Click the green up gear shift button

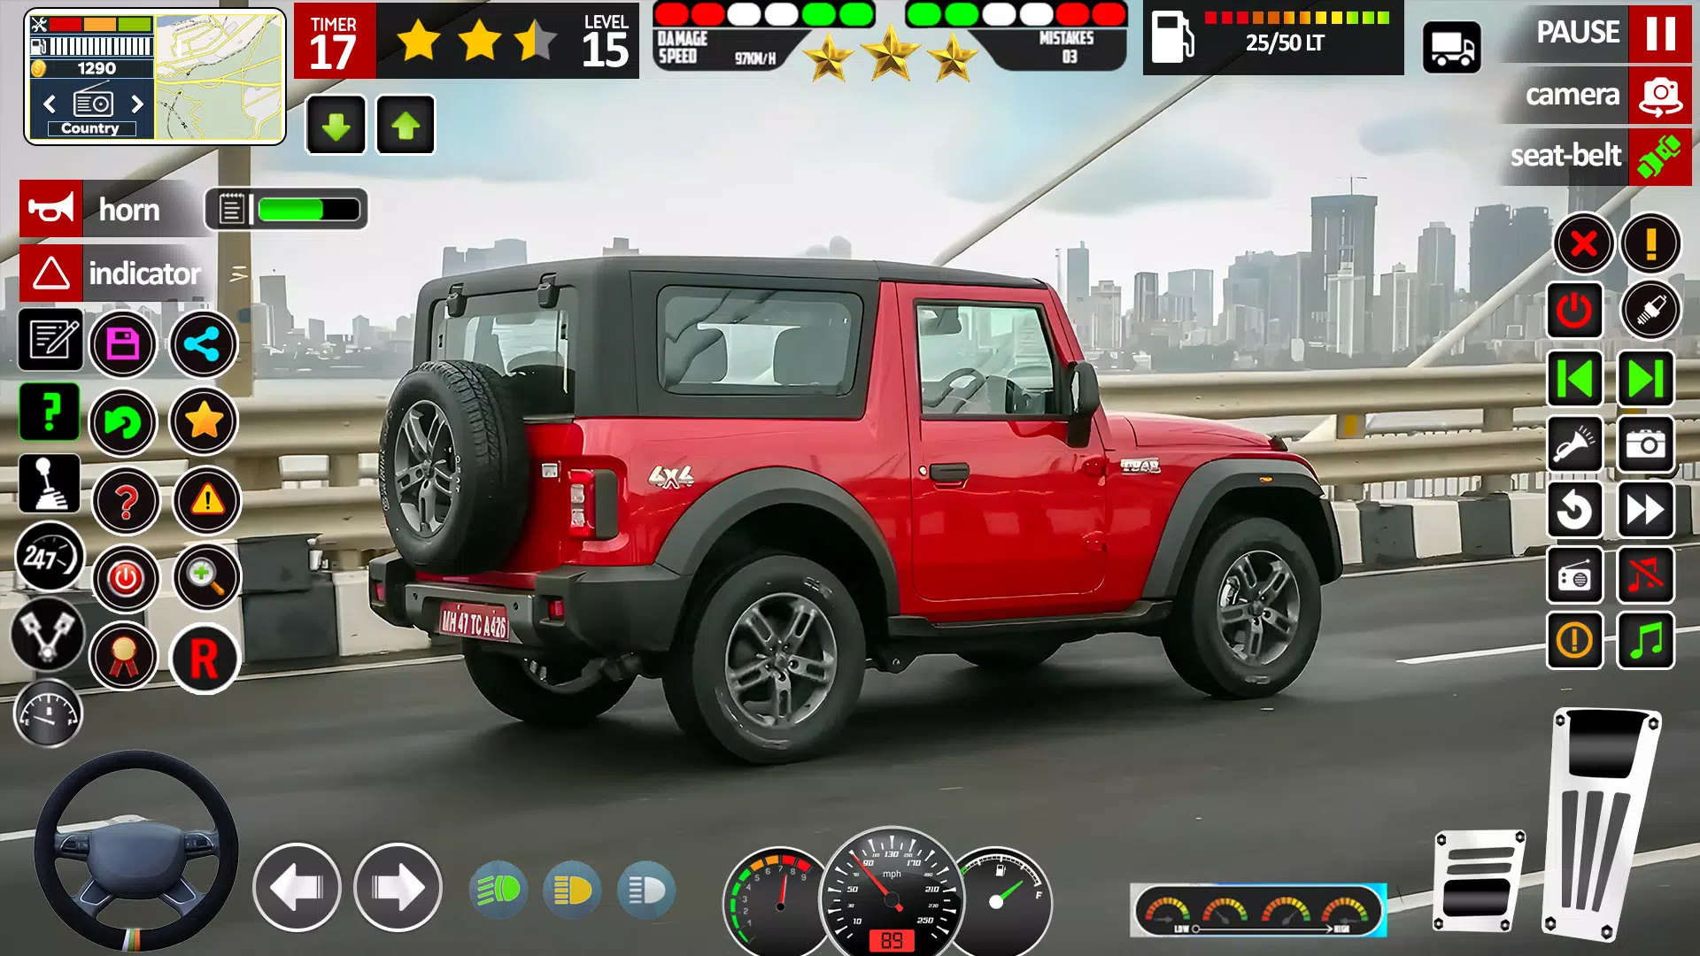click(406, 126)
